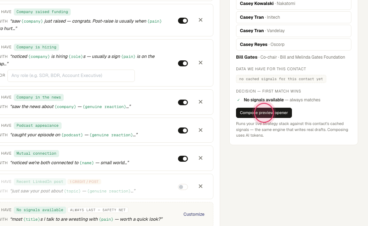
Task: Open Customize for No signals available
Action: tap(194, 214)
